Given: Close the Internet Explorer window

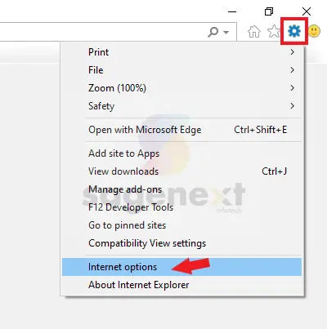Looking at the screenshot, I should tap(307, 11).
